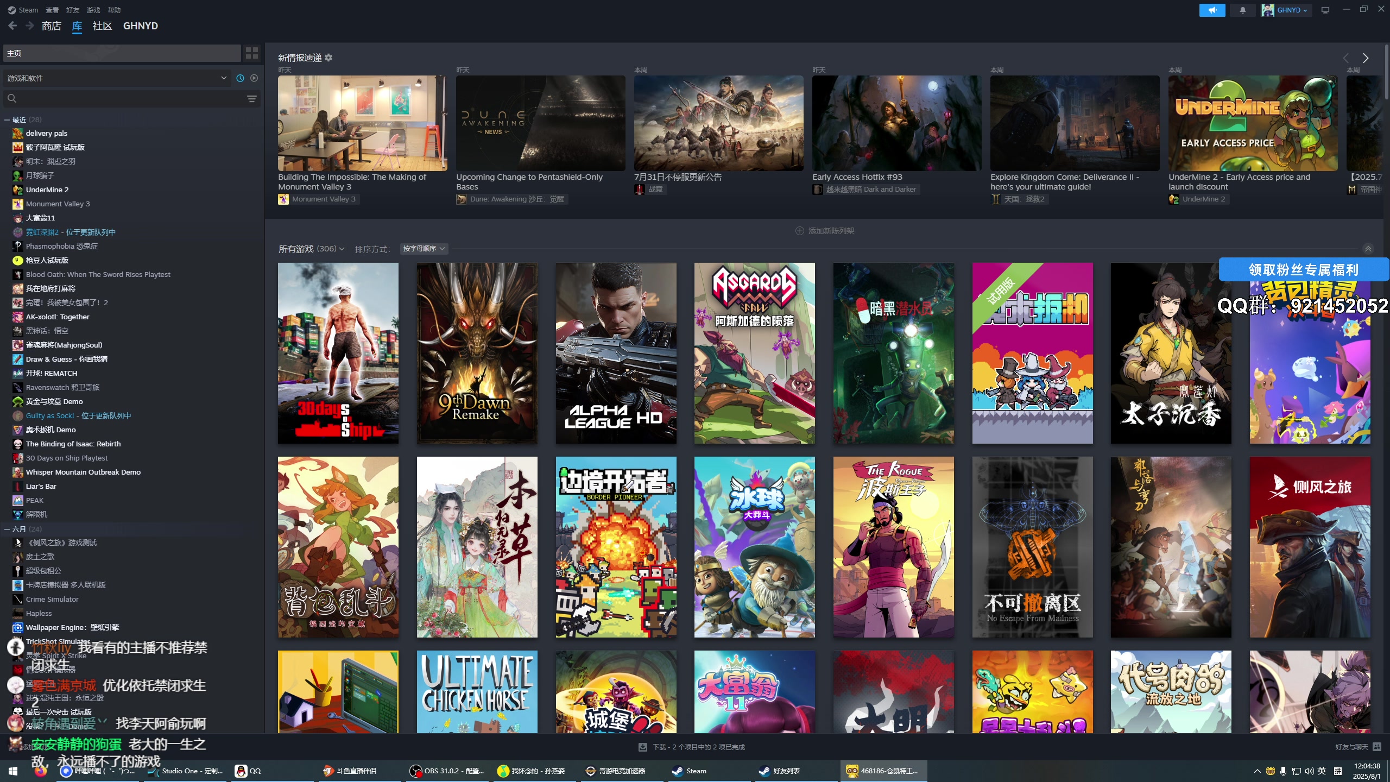The width and height of the screenshot is (1390, 782).
Task: Switch to the 社区 tab
Action: point(102,26)
